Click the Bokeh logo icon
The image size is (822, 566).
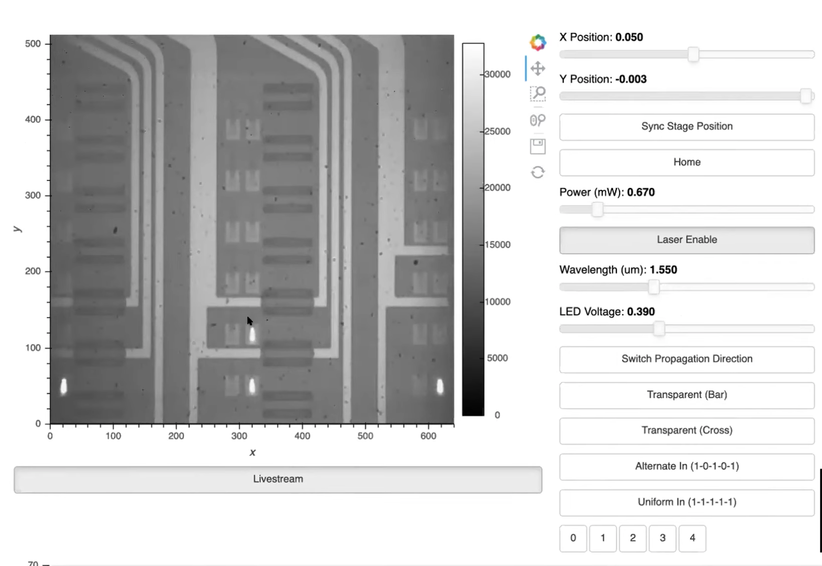pyautogui.click(x=537, y=43)
